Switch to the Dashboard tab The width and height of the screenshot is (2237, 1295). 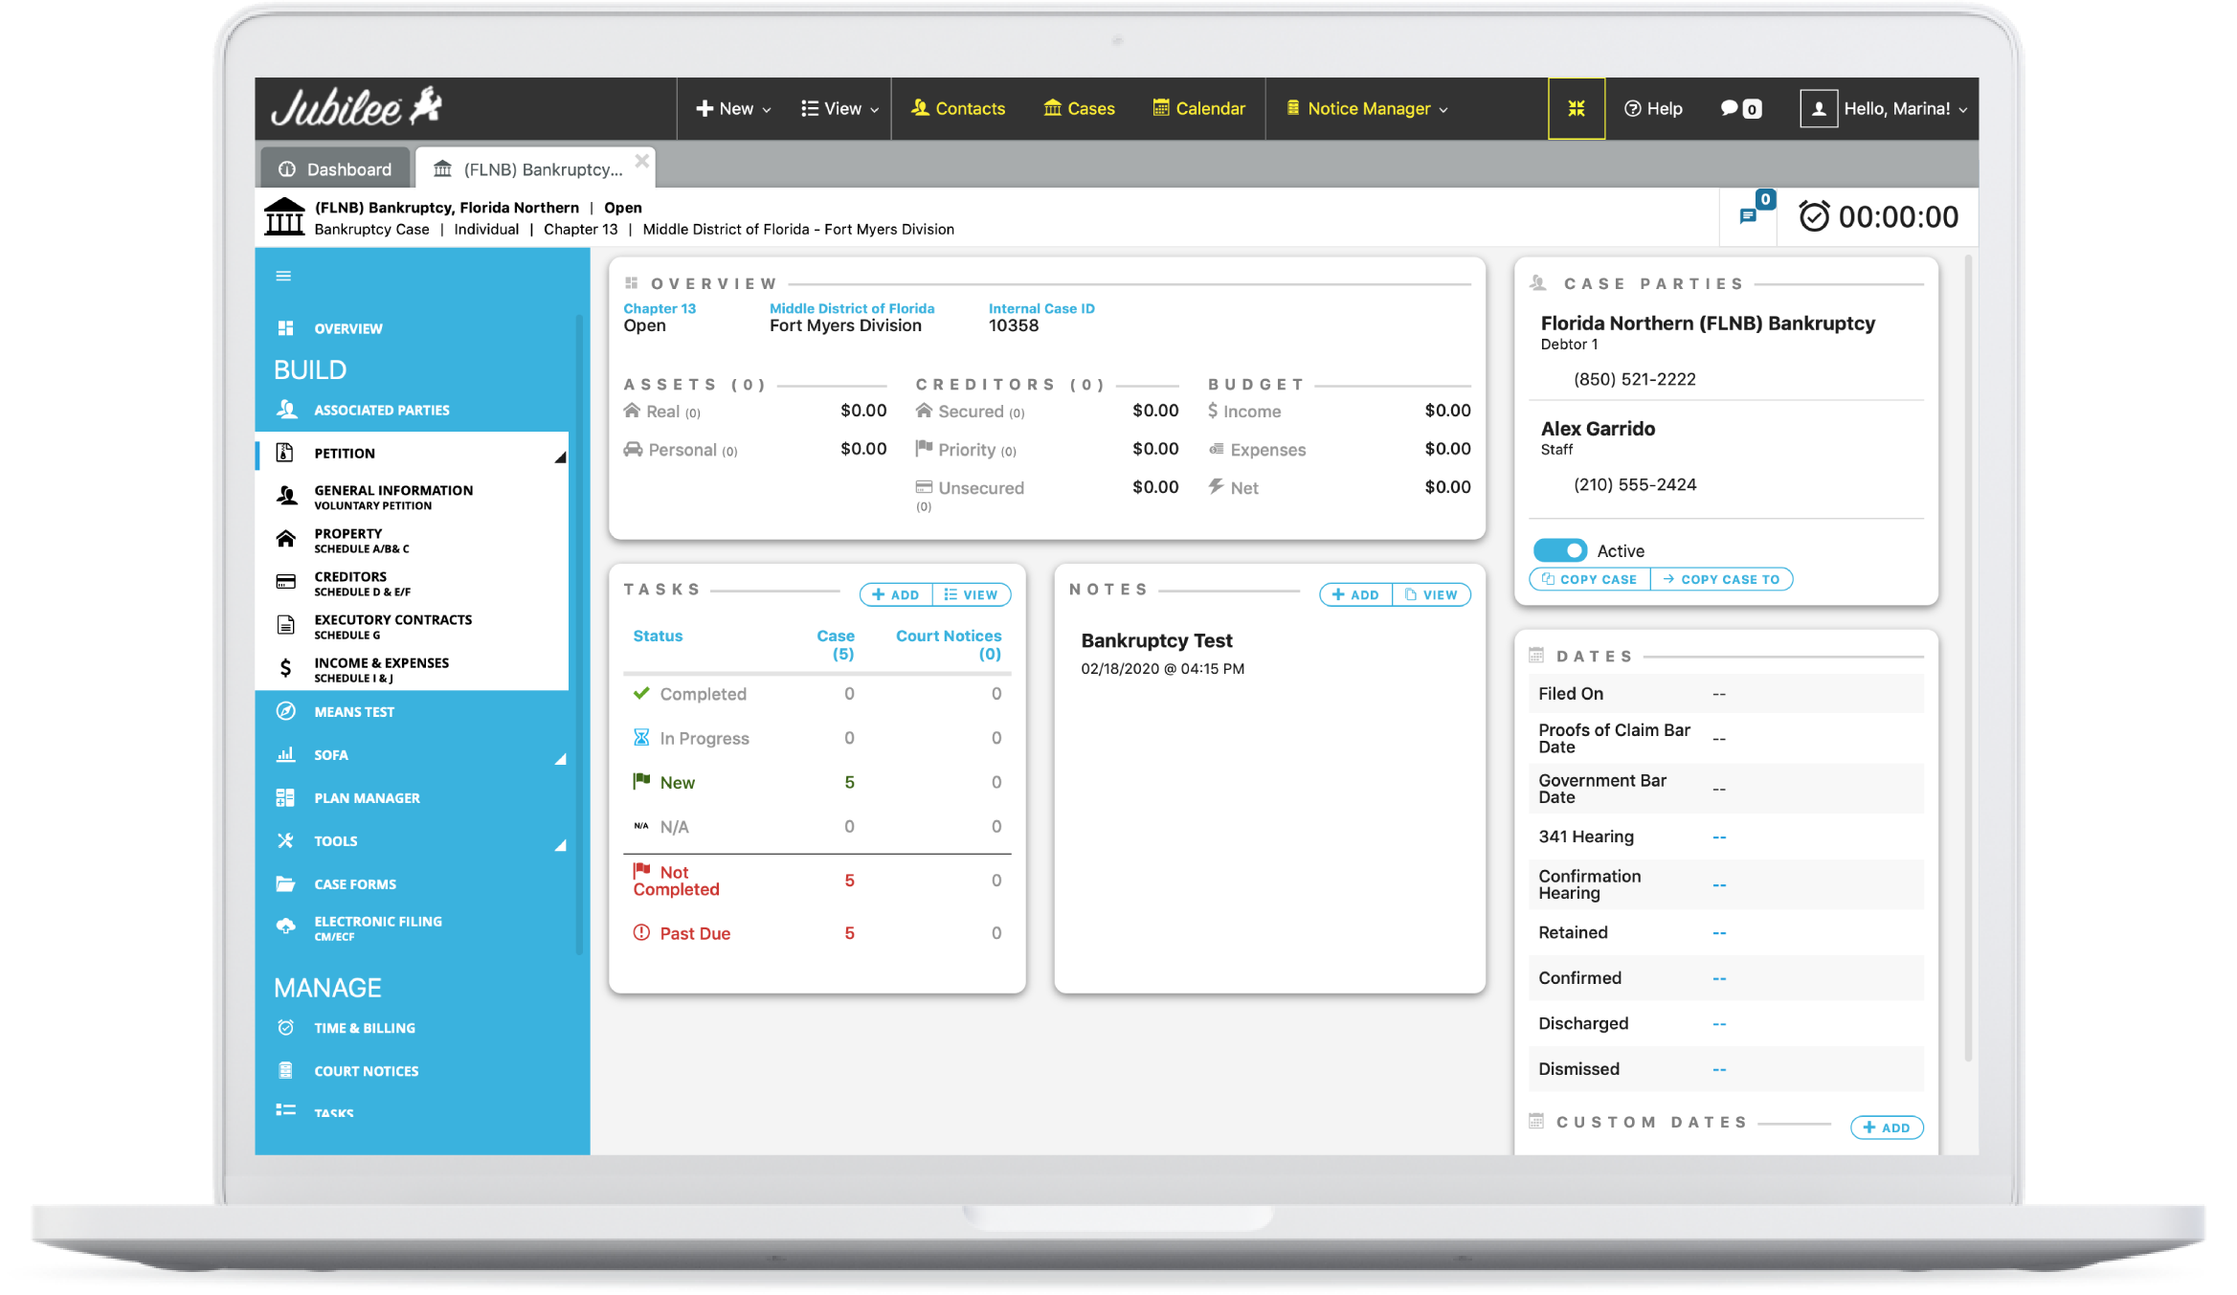(x=335, y=169)
